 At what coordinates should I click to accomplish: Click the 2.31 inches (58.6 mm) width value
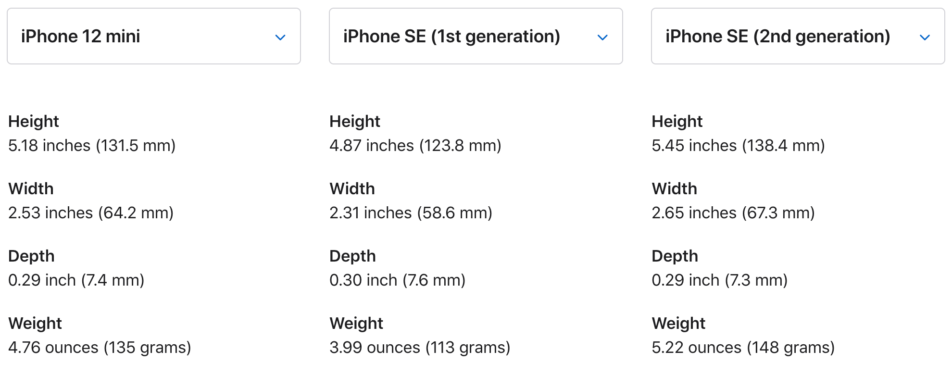pyautogui.click(x=411, y=213)
